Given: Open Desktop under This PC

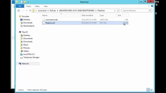Looking at the screenshot, I should click(26, 35).
